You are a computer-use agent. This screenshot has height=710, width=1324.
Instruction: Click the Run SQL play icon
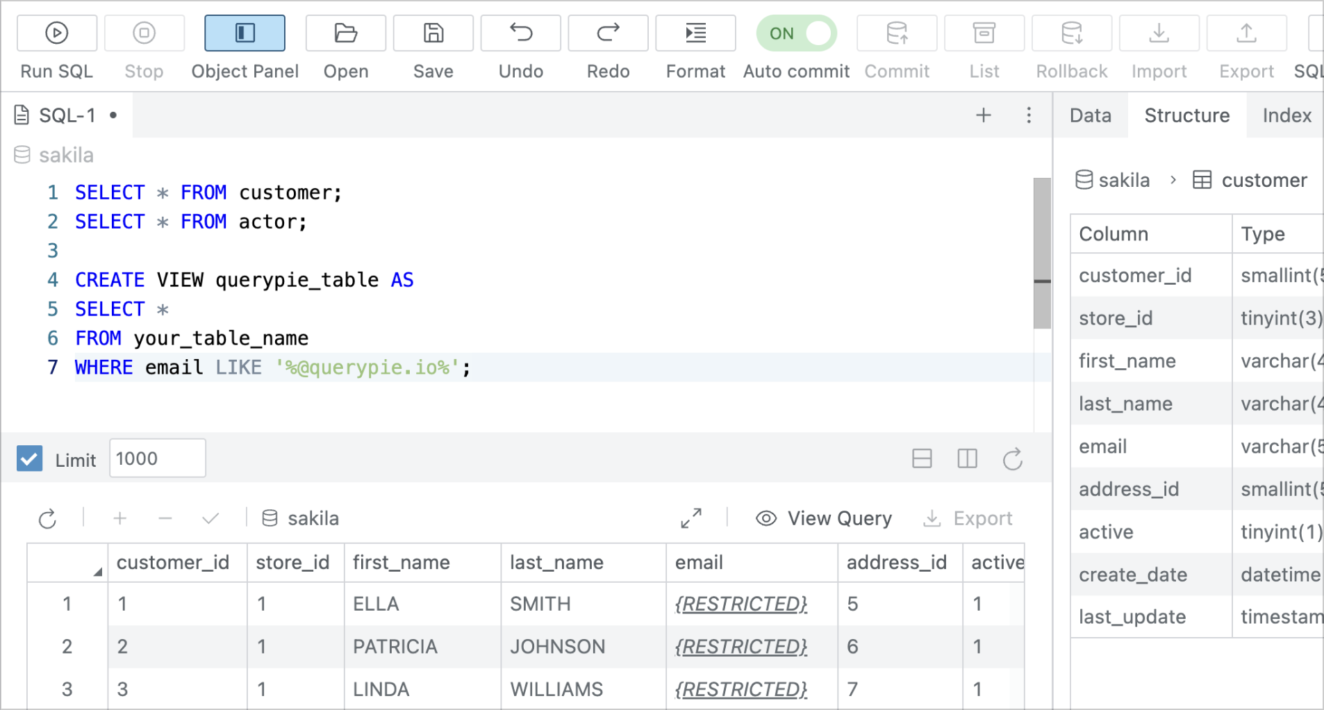[x=57, y=33]
